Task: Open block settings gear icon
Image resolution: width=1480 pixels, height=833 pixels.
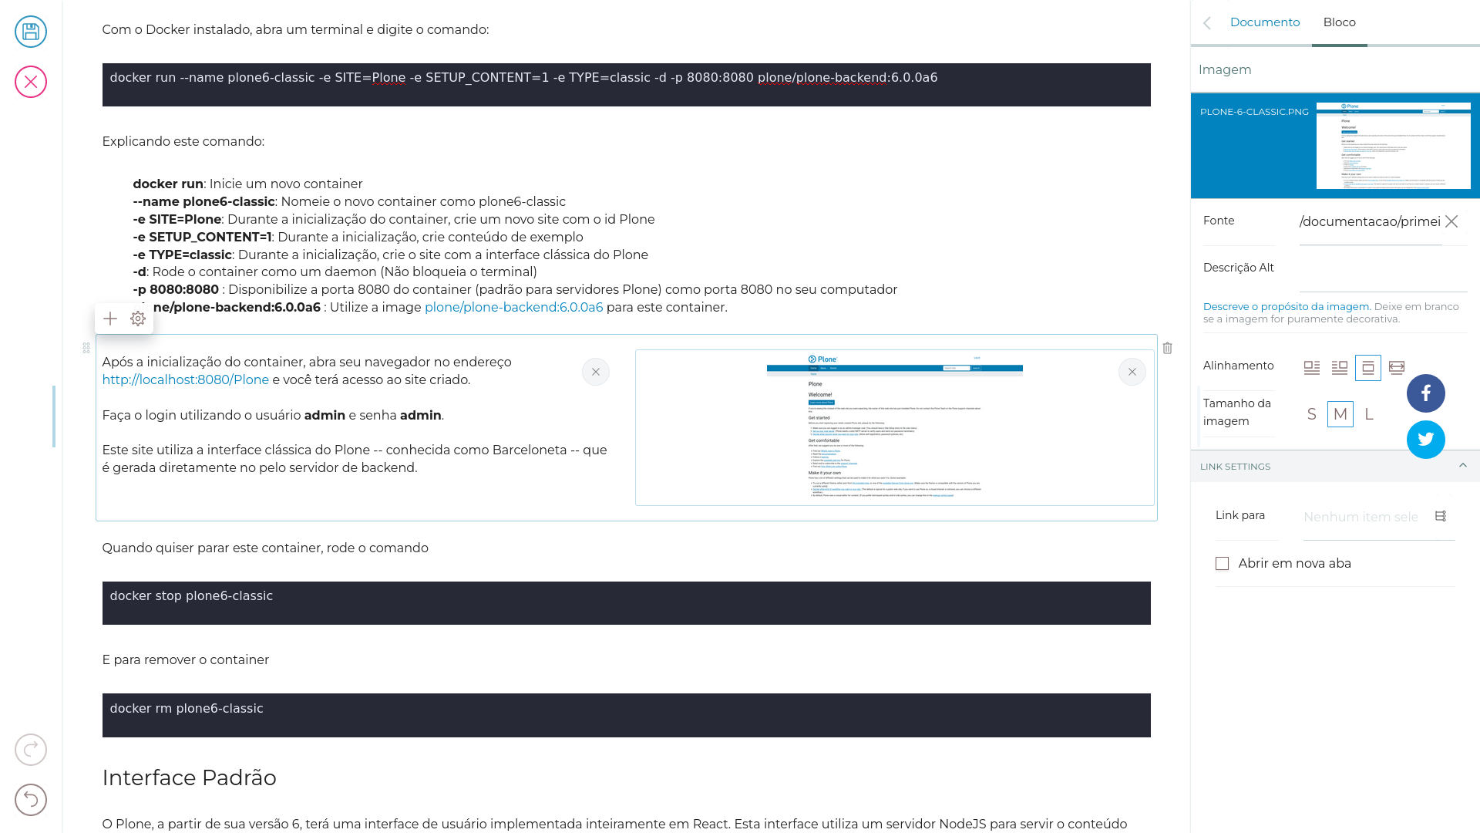Action: [x=138, y=319]
